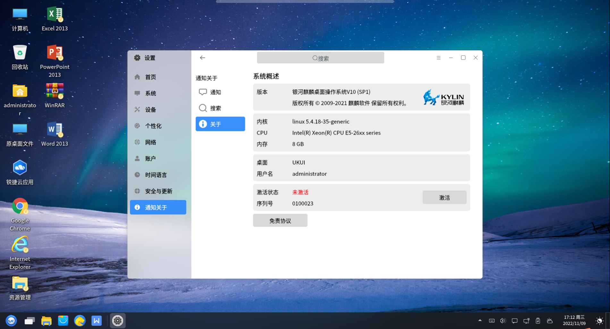610x329 pixels.
Task: Select 首页 in settings sidebar
Action: pyautogui.click(x=158, y=77)
